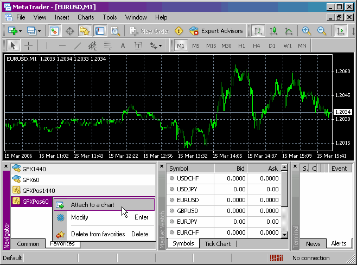Expand the Profiles dropdown arrow
Viewport: 357px width, 265px height.
[40, 31]
